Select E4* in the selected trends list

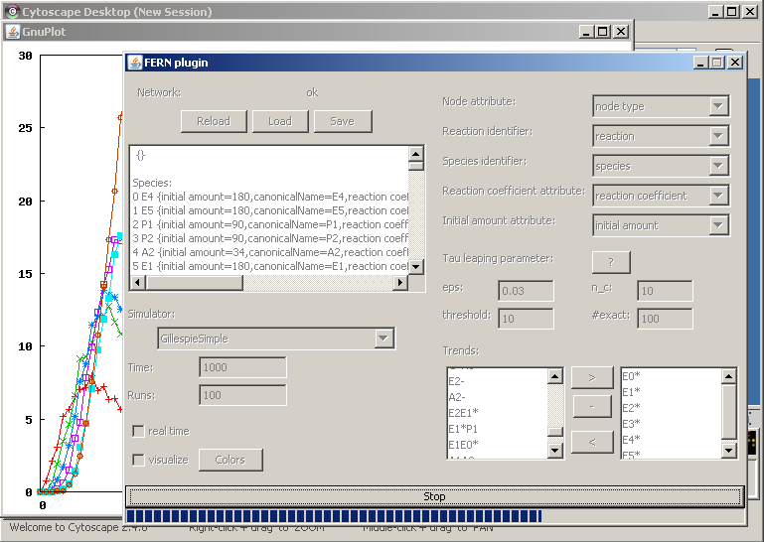[671, 439]
